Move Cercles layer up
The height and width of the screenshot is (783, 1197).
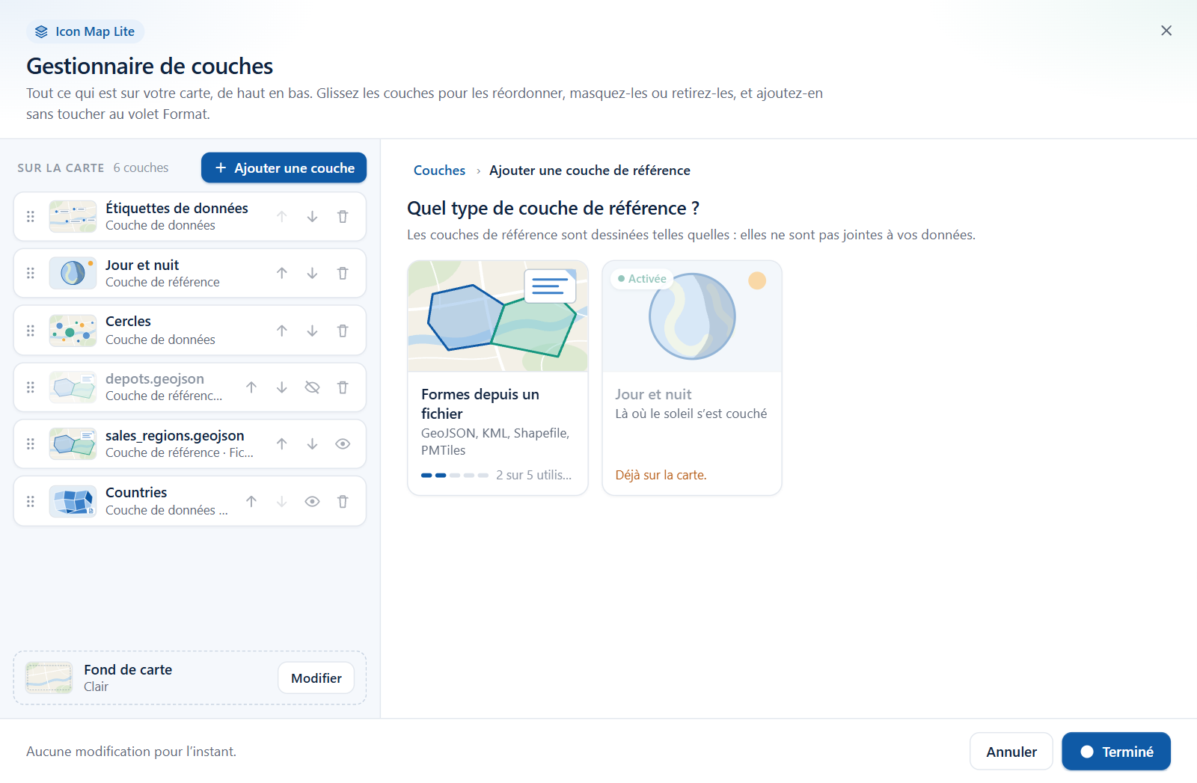coord(282,331)
